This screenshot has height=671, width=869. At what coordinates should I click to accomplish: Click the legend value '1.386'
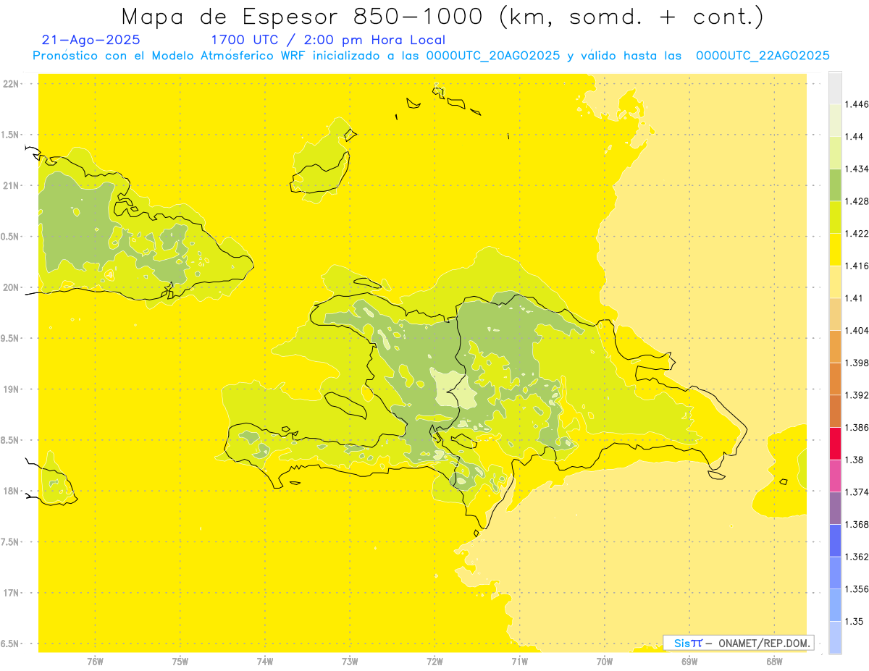pyautogui.click(x=857, y=427)
